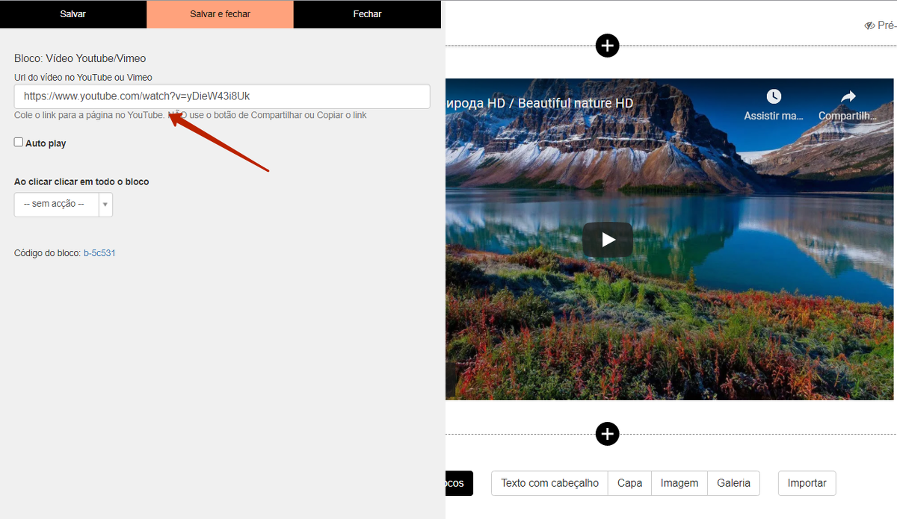Enable the Auto play checkbox
This screenshot has height=519, width=897.
(19, 143)
